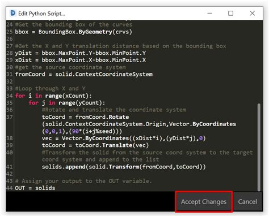Image resolution: width=269 pixels, height=216 pixels.
Task: Click comment '# Assign your output to the OUT variable.'
Action: pyautogui.click(x=83, y=181)
